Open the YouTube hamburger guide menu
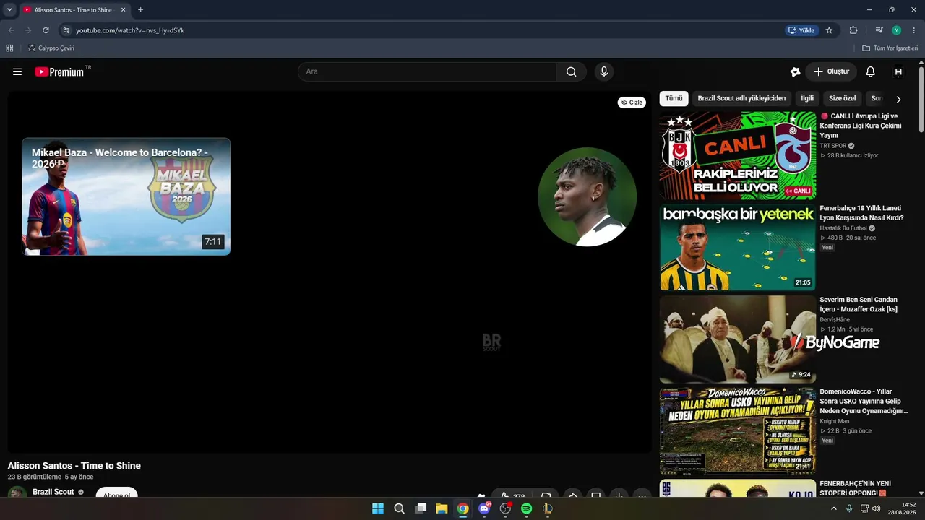The height and width of the screenshot is (520, 925). [17, 71]
